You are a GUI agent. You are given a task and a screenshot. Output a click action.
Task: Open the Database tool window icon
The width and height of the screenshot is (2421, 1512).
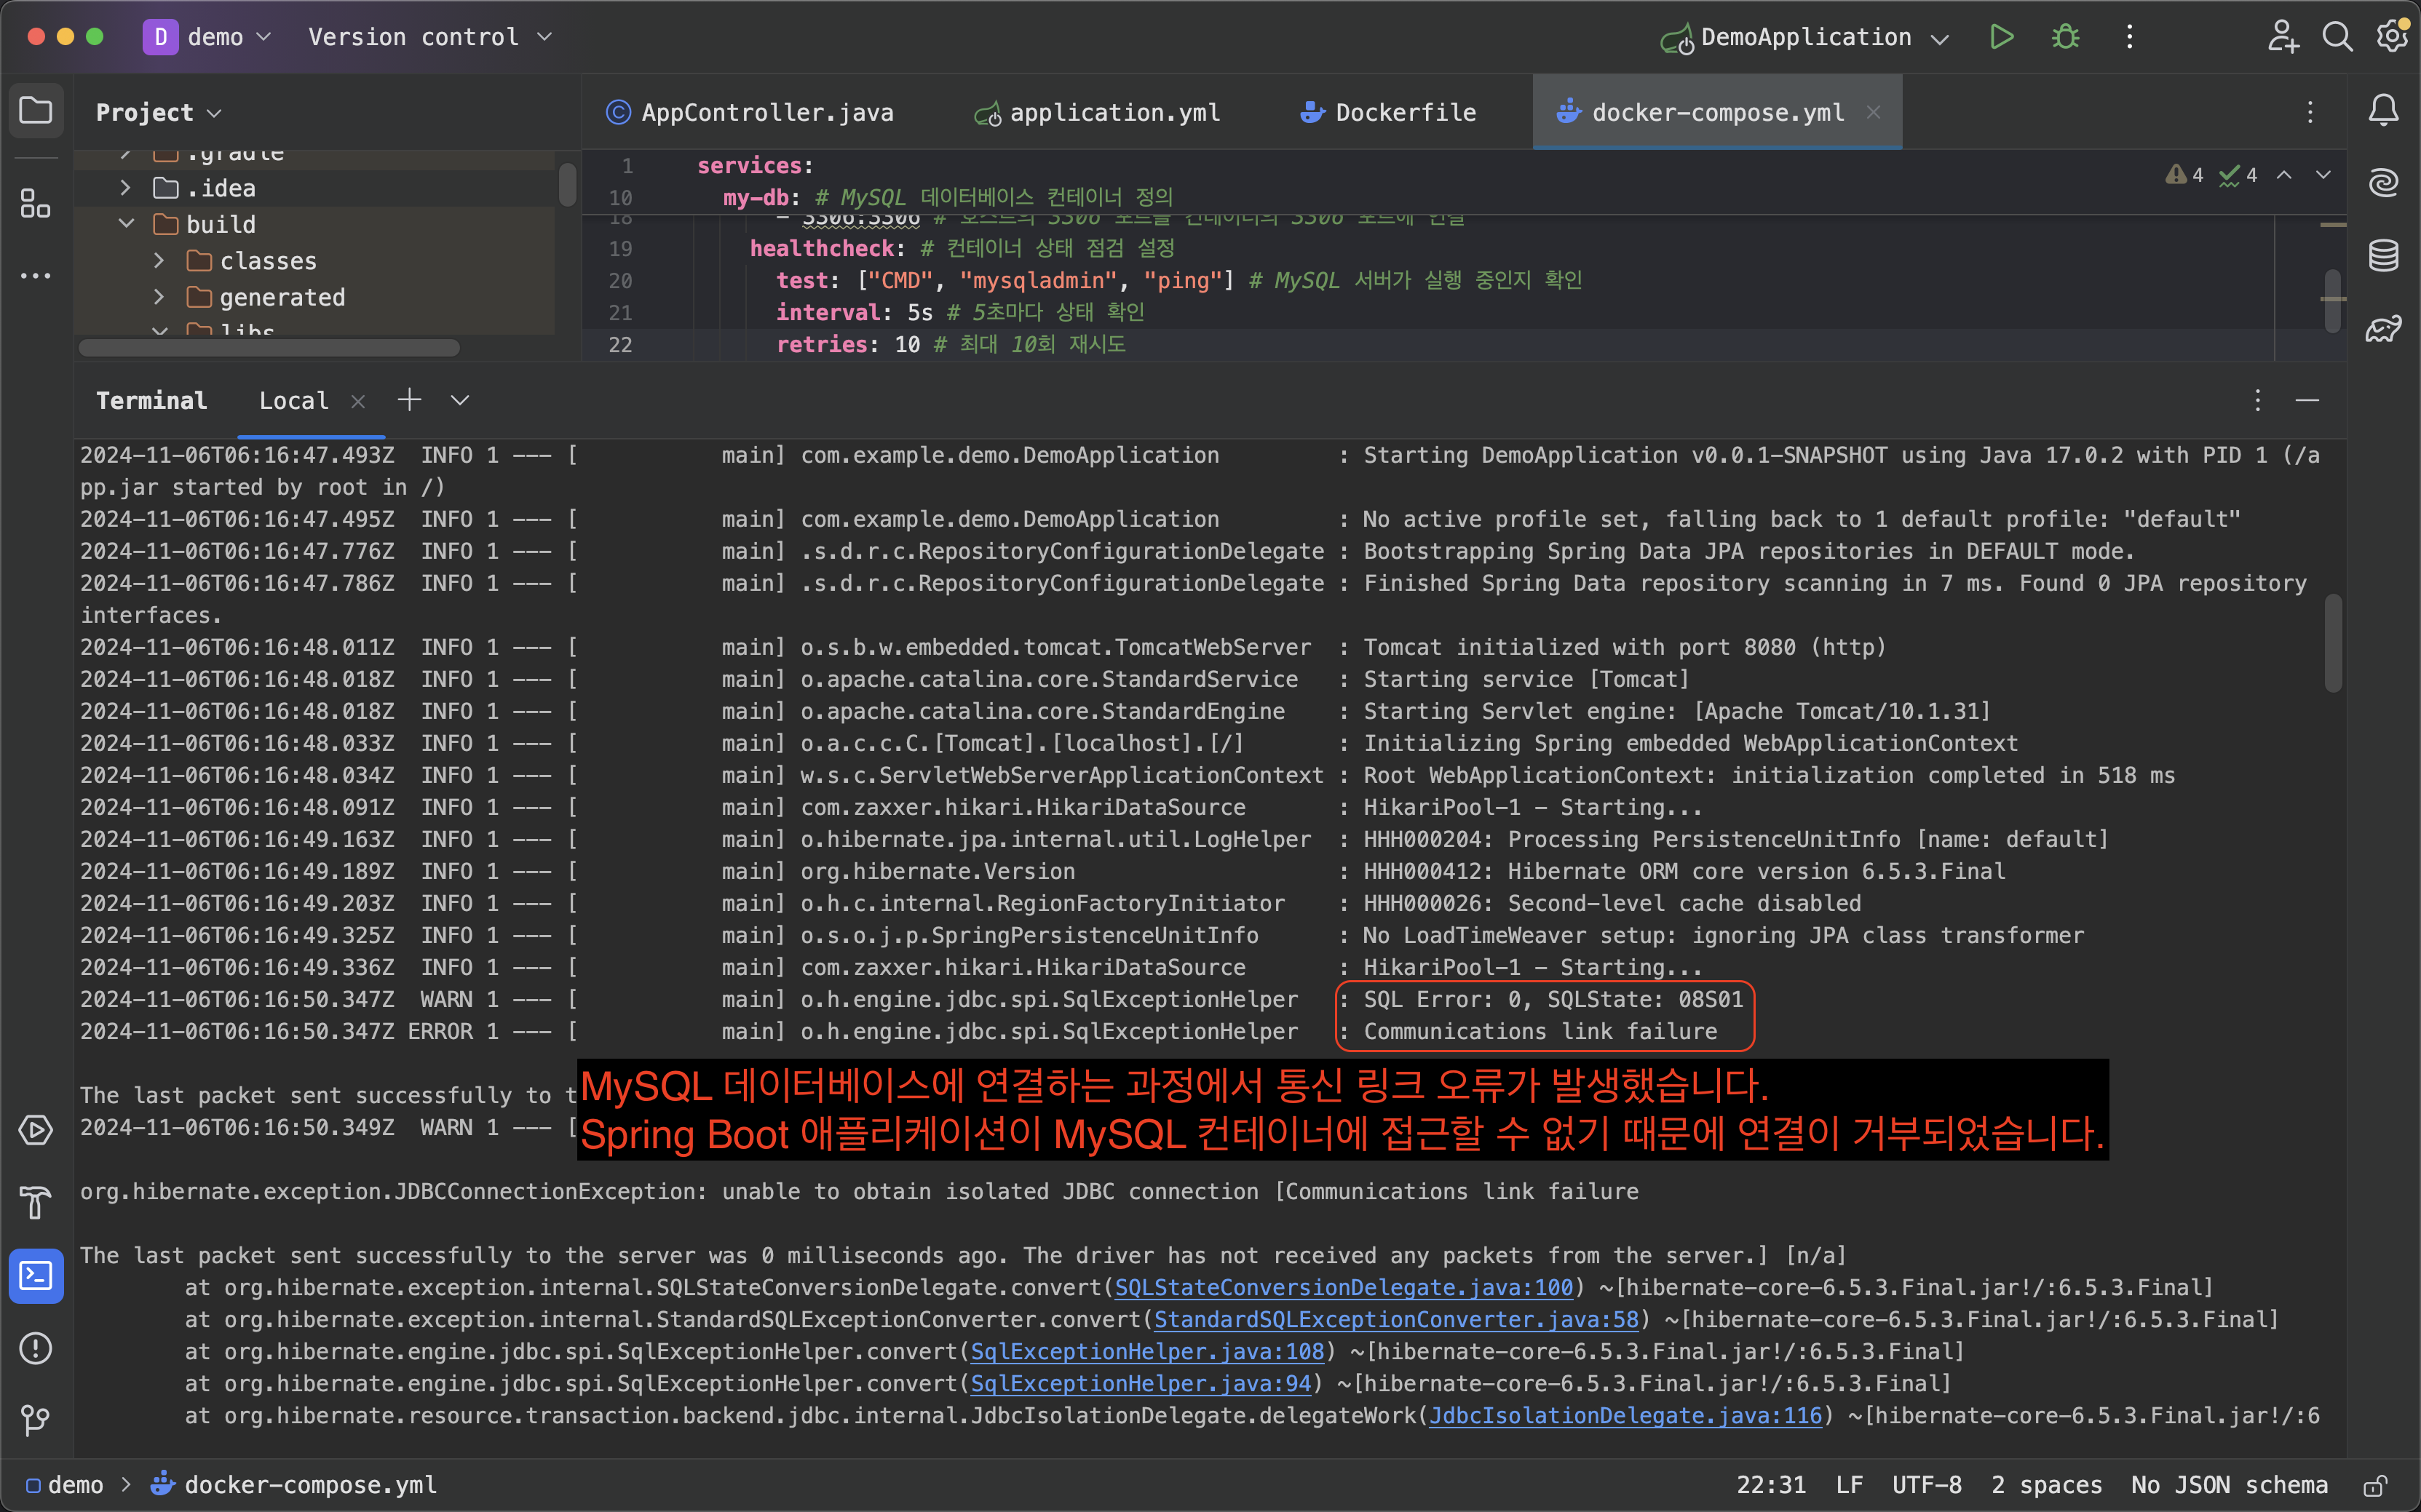pyautogui.click(x=2384, y=255)
